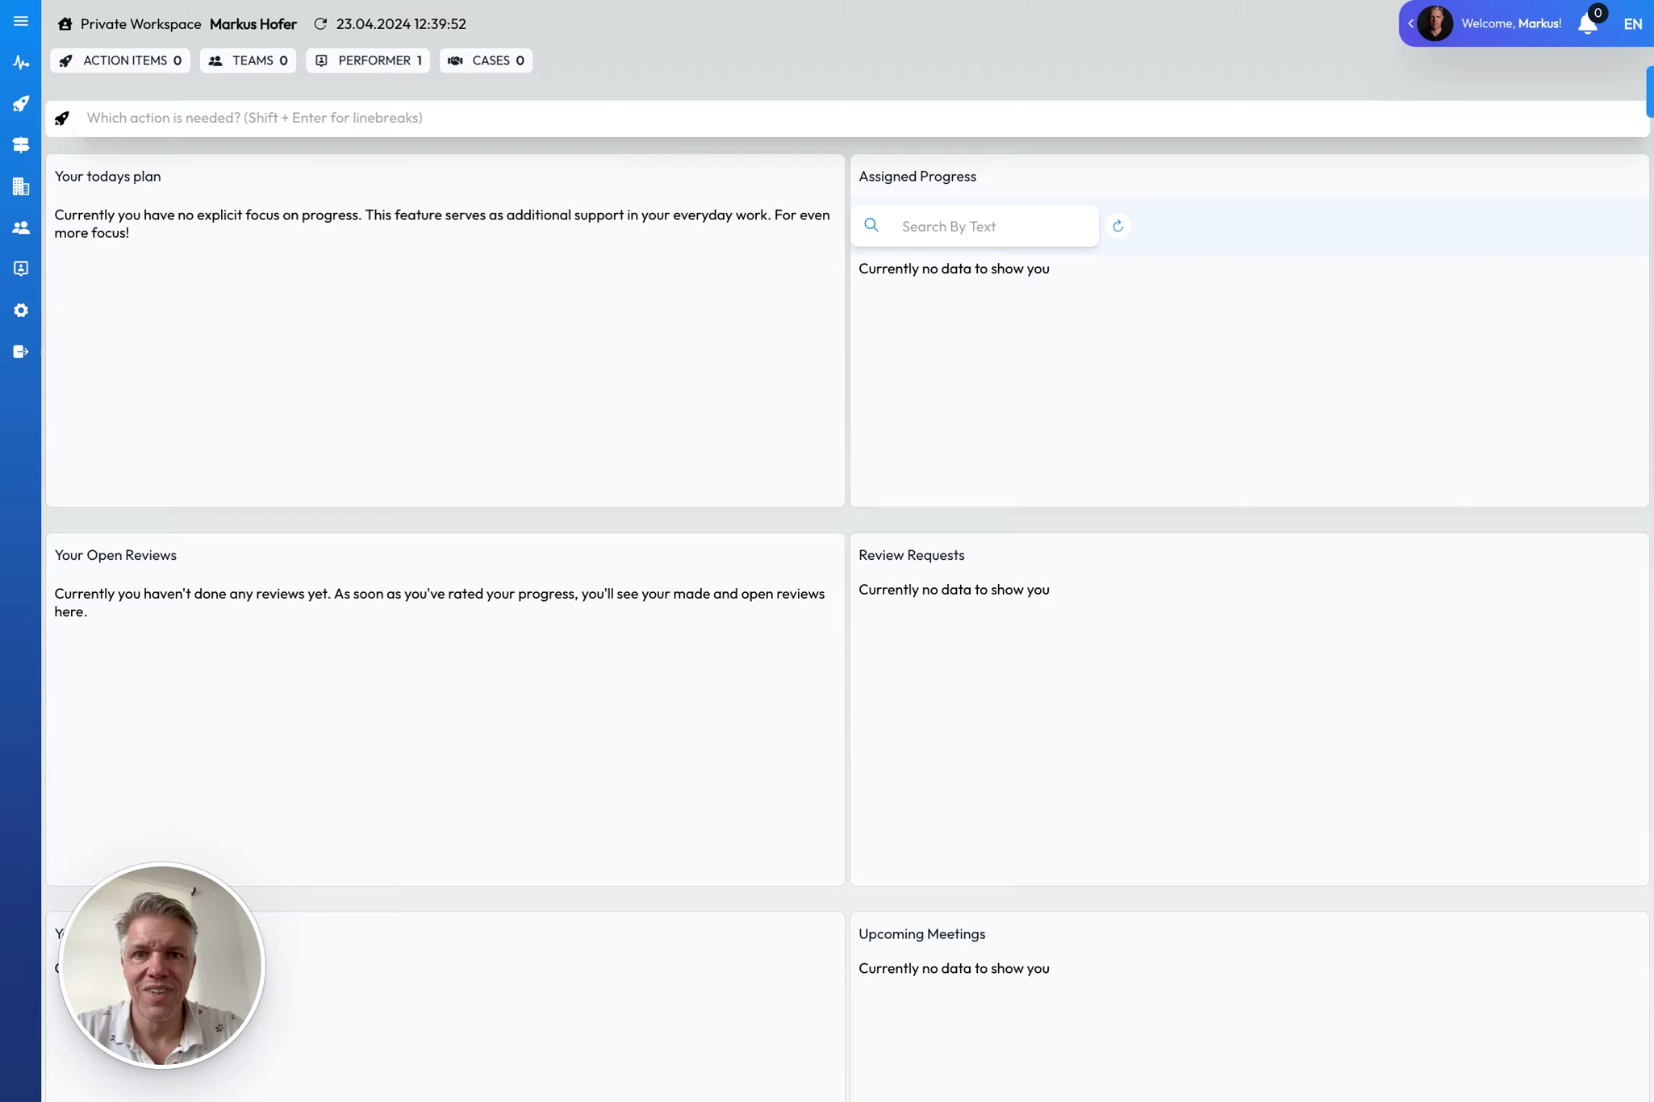Viewport: 1654px width, 1102px height.
Task: Click the activity pulse sidebar icon
Action: (21, 63)
